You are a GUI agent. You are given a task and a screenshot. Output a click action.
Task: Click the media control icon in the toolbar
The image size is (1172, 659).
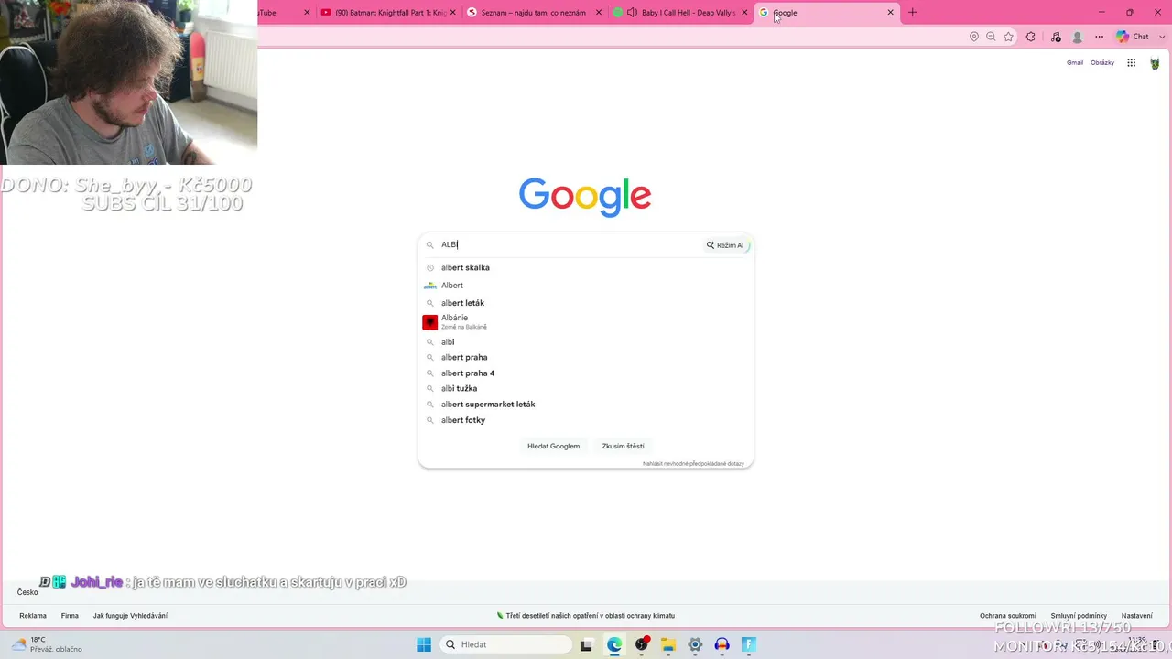1056,37
